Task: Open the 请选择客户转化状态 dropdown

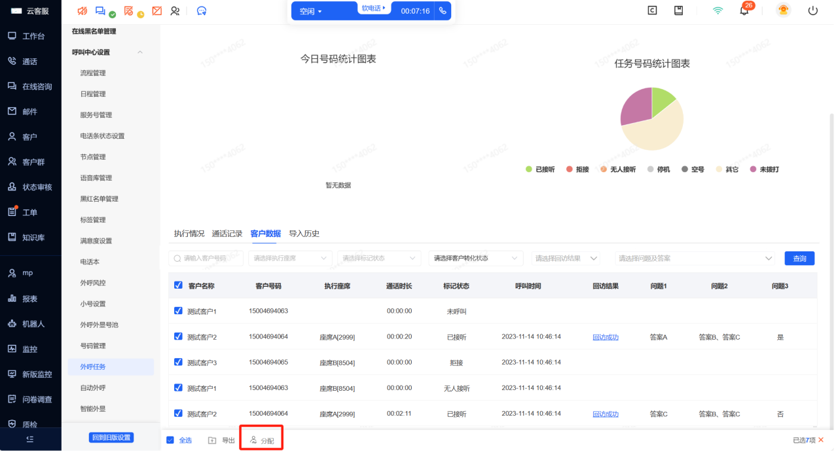Action: 476,259
